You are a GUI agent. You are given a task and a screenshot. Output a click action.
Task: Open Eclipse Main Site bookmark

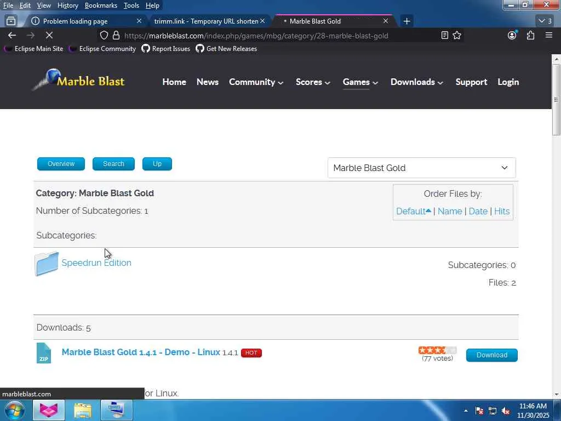point(33,49)
